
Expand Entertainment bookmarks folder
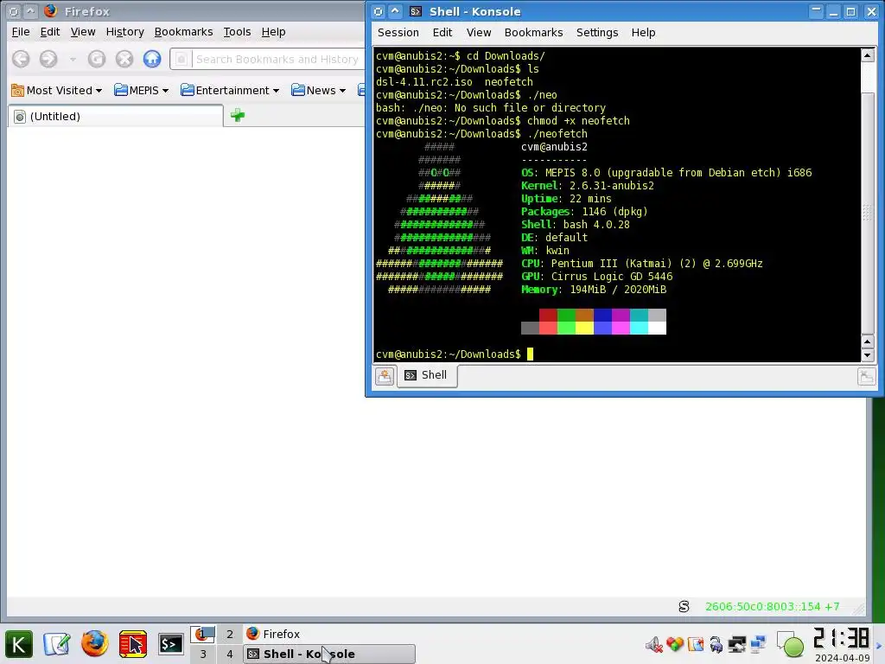230,90
